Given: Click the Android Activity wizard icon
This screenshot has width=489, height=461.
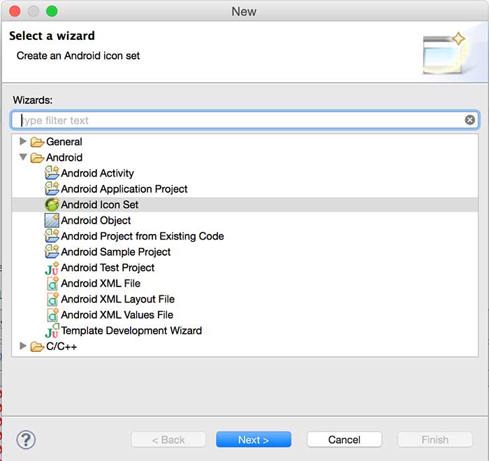Looking at the screenshot, I should pyautogui.click(x=52, y=173).
